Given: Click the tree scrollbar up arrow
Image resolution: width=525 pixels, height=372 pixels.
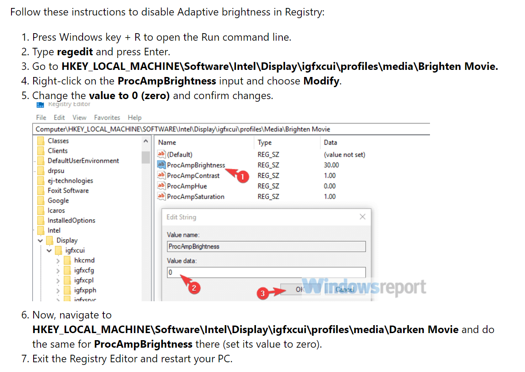Looking at the screenshot, I should 146,141.
